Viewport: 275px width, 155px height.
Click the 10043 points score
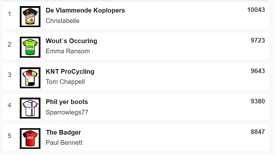click(x=256, y=10)
